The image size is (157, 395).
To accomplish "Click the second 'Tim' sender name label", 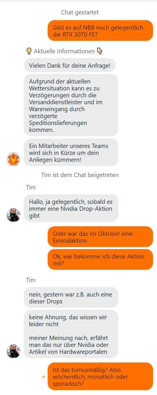I will [31, 280].
